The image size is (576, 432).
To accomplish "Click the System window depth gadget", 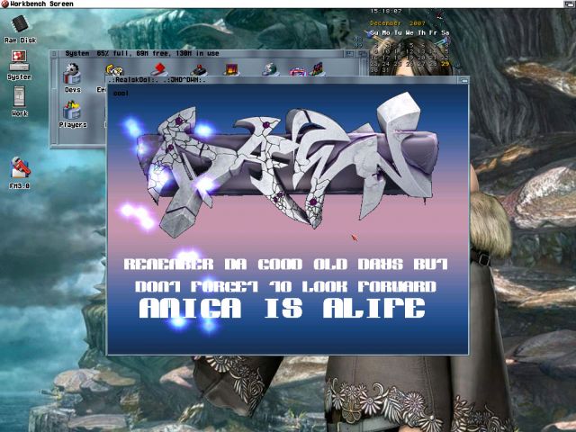I will 362,54.
